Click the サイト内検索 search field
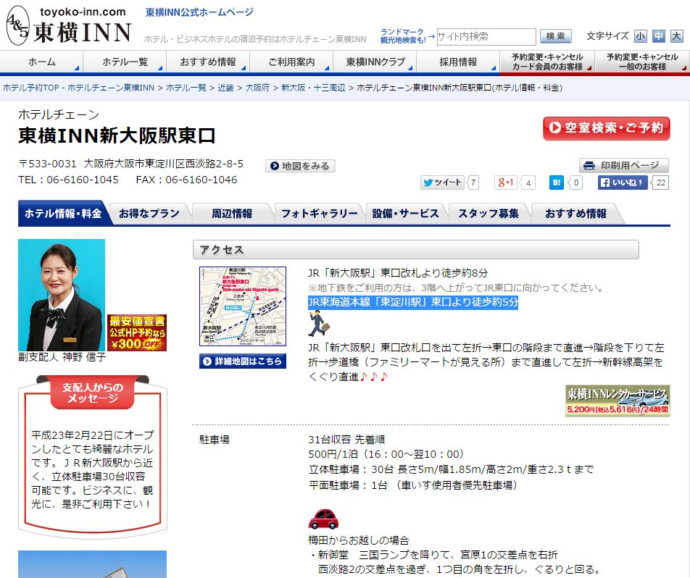The image size is (690, 578). (x=486, y=36)
